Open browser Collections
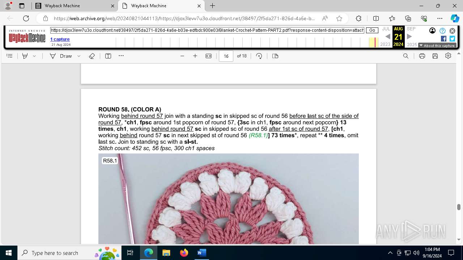Viewport: 463px width, 260px height. pos(408,18)
